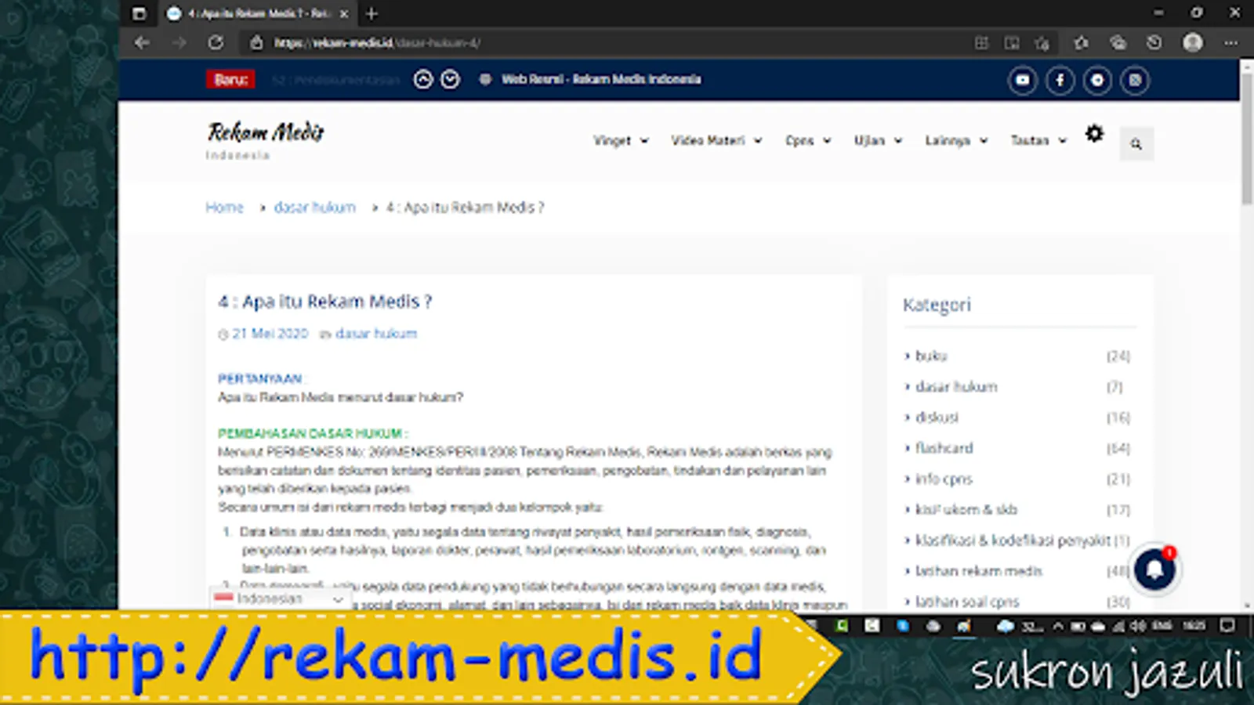Open the browser profile avatar
Screen dimensions: 1254x705
click(x=1193, y=42)
